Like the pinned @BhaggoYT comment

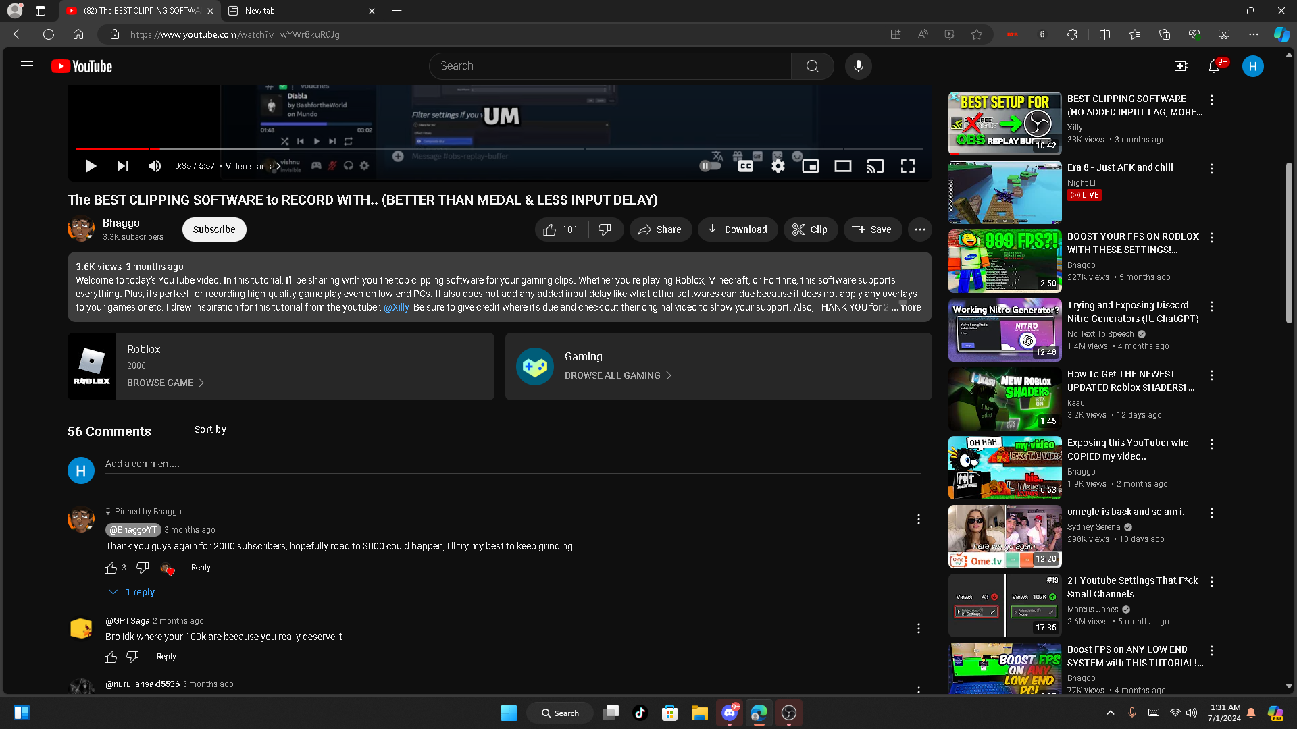click(111, 568)
